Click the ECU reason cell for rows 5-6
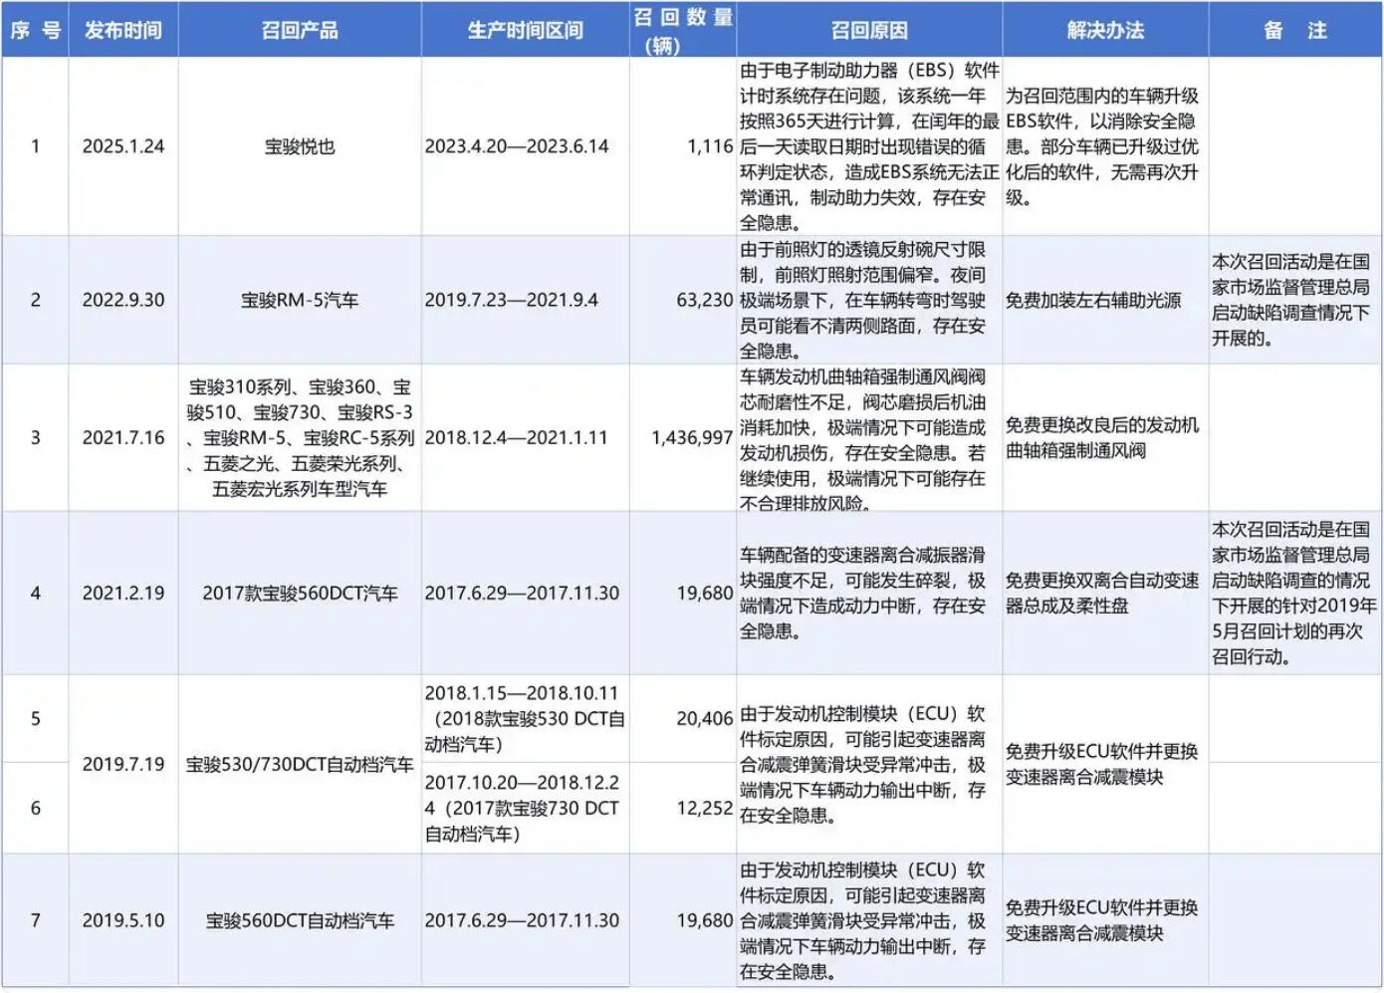The height and width of the screenshot is (993, 1384). pos(869,764)
